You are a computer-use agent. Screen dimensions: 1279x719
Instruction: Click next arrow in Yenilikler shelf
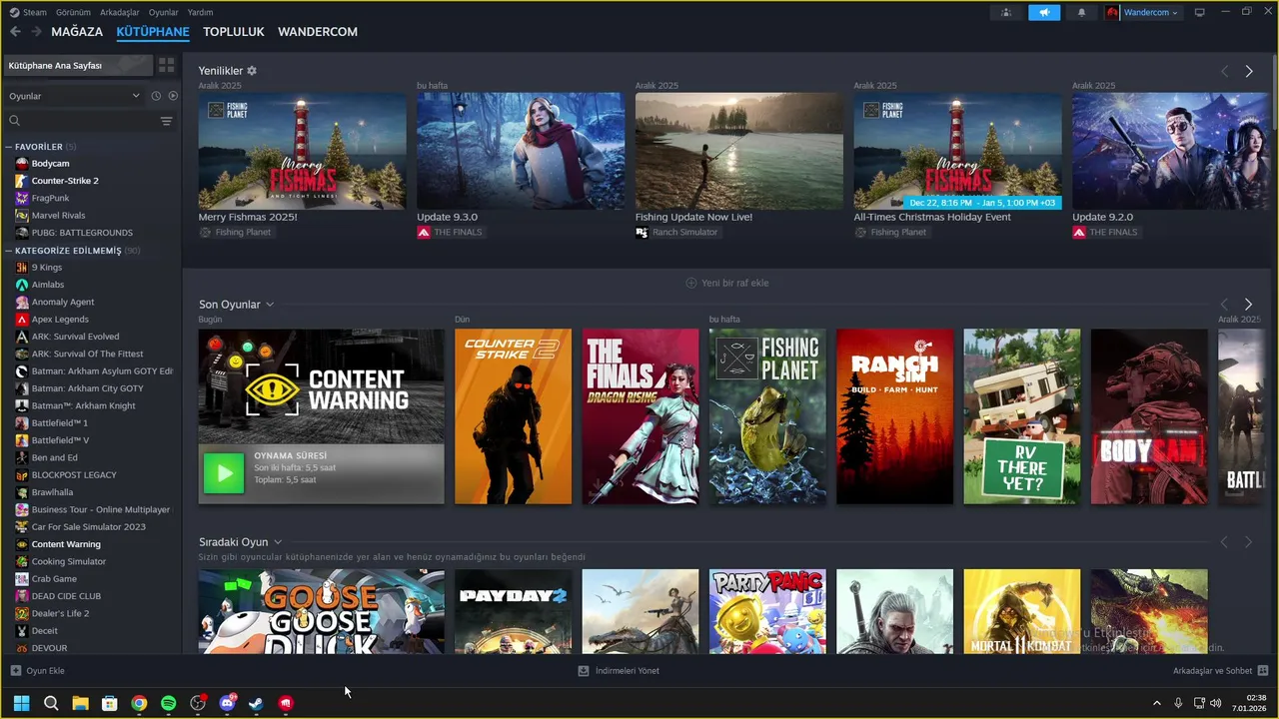pos(1249,71)
